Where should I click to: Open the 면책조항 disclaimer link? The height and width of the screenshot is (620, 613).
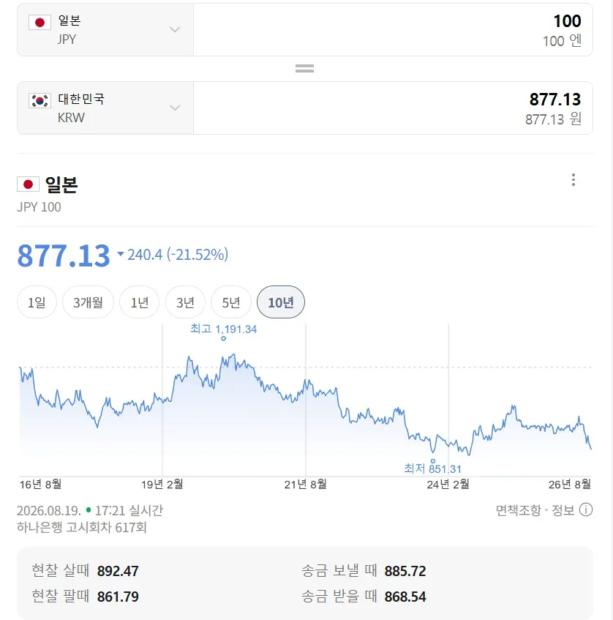(518, 510)
